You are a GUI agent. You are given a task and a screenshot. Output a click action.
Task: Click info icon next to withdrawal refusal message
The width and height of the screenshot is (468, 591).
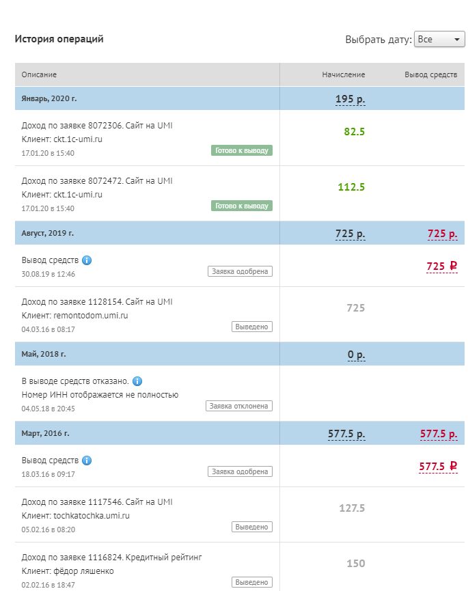(x=137, y=381)
